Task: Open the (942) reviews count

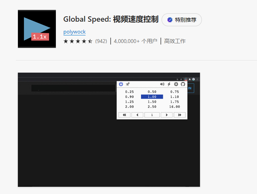Action: coord(101,41)
